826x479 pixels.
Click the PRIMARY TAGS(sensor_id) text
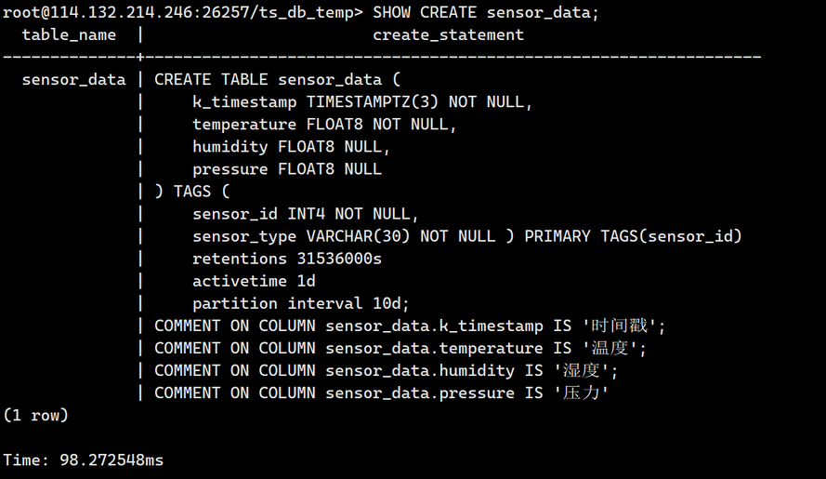click(x=633, y=236)
